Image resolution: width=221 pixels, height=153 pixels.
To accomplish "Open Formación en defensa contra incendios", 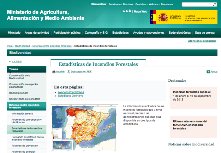I will coord(27,138).
